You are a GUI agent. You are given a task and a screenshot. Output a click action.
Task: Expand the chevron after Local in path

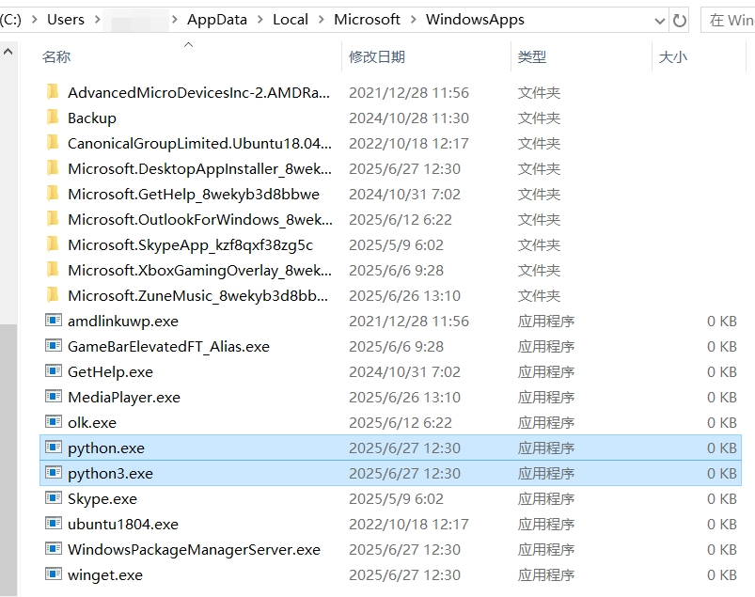(x=322, y=20)
